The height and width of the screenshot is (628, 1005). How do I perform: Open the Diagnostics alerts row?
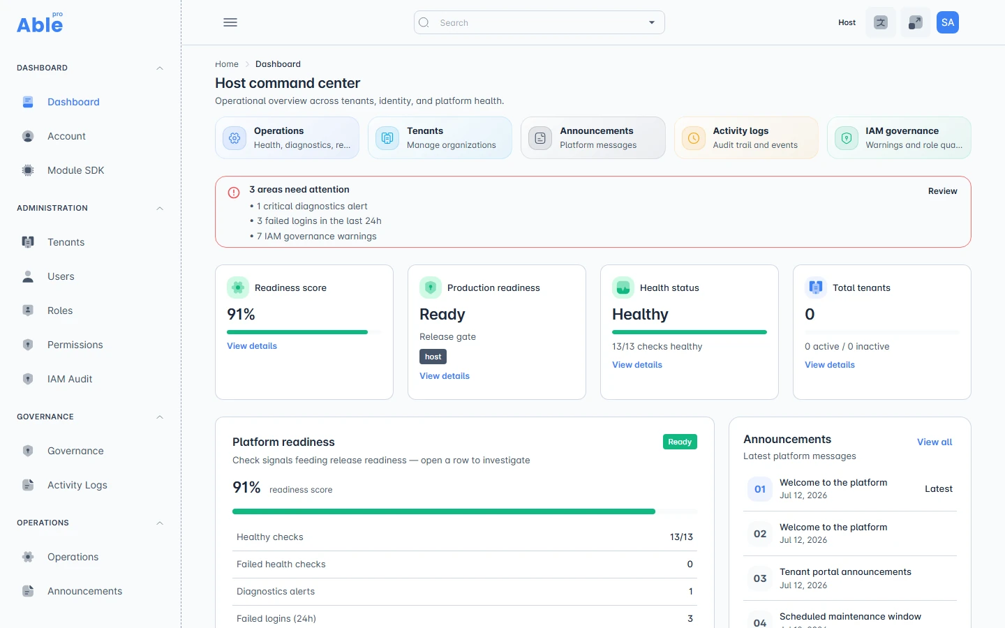tap(465, 592)
